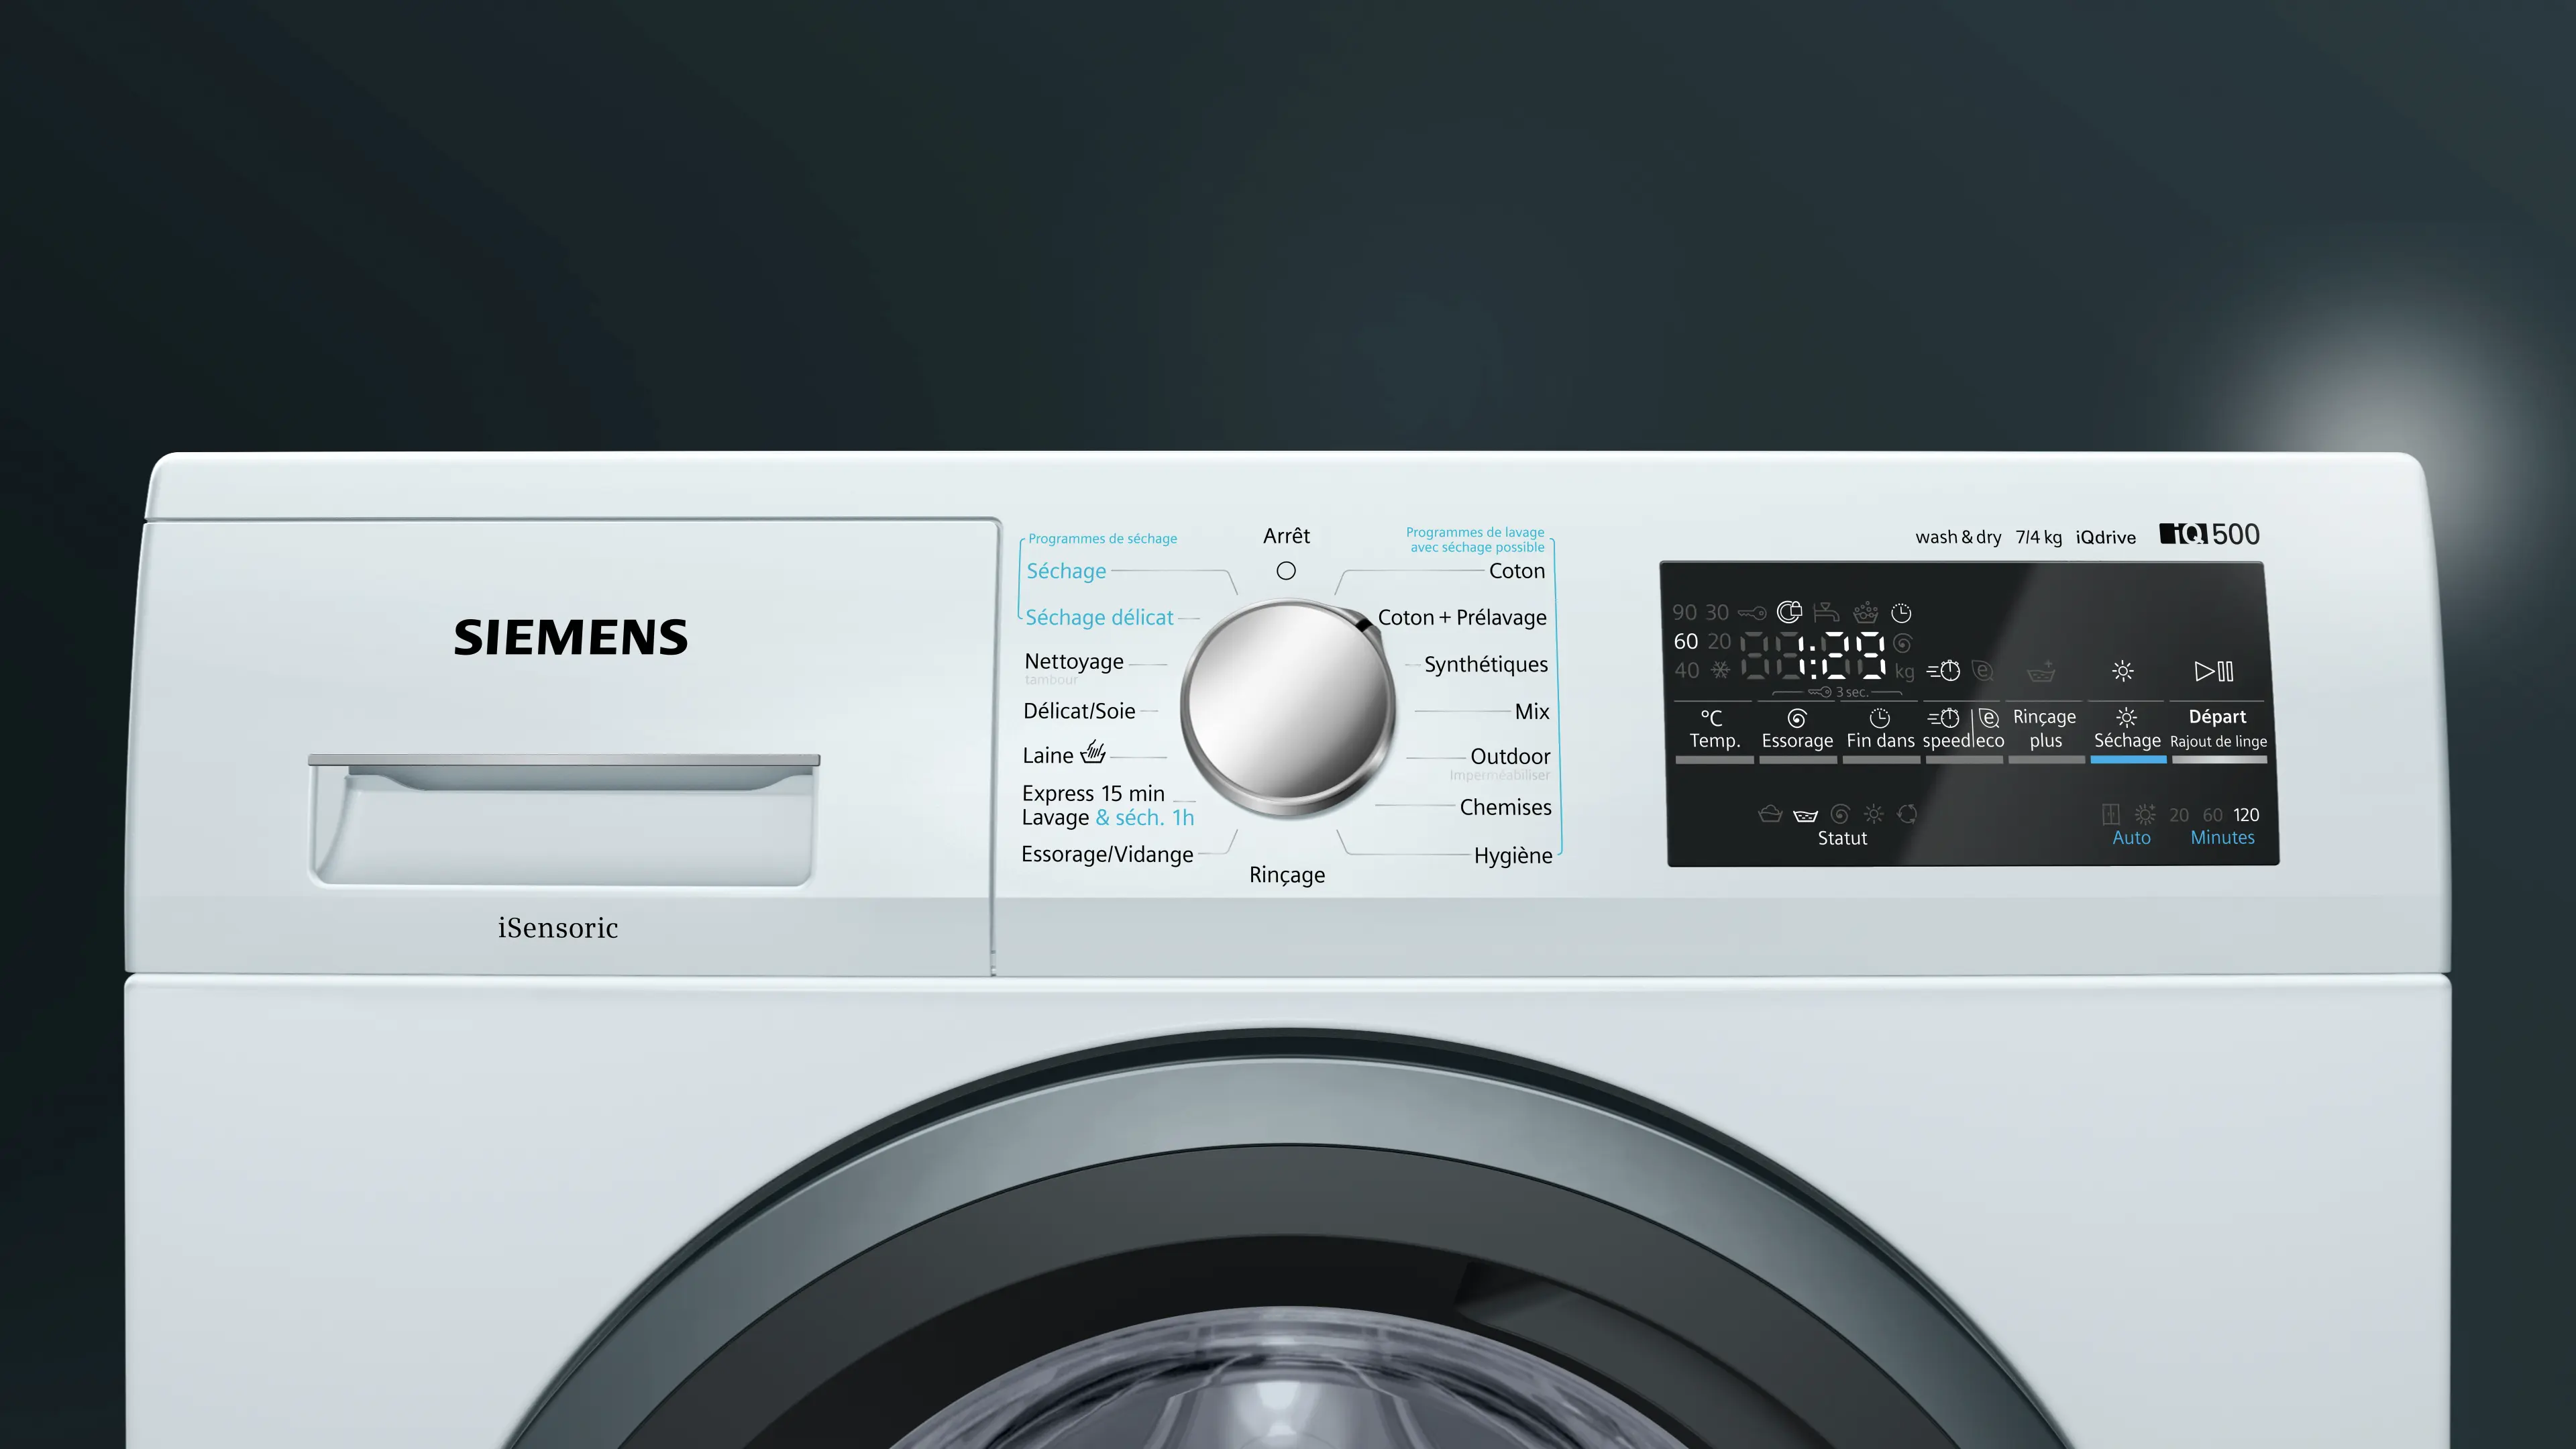Tap the Essorage spiral spin icon

click(1796, 718)
